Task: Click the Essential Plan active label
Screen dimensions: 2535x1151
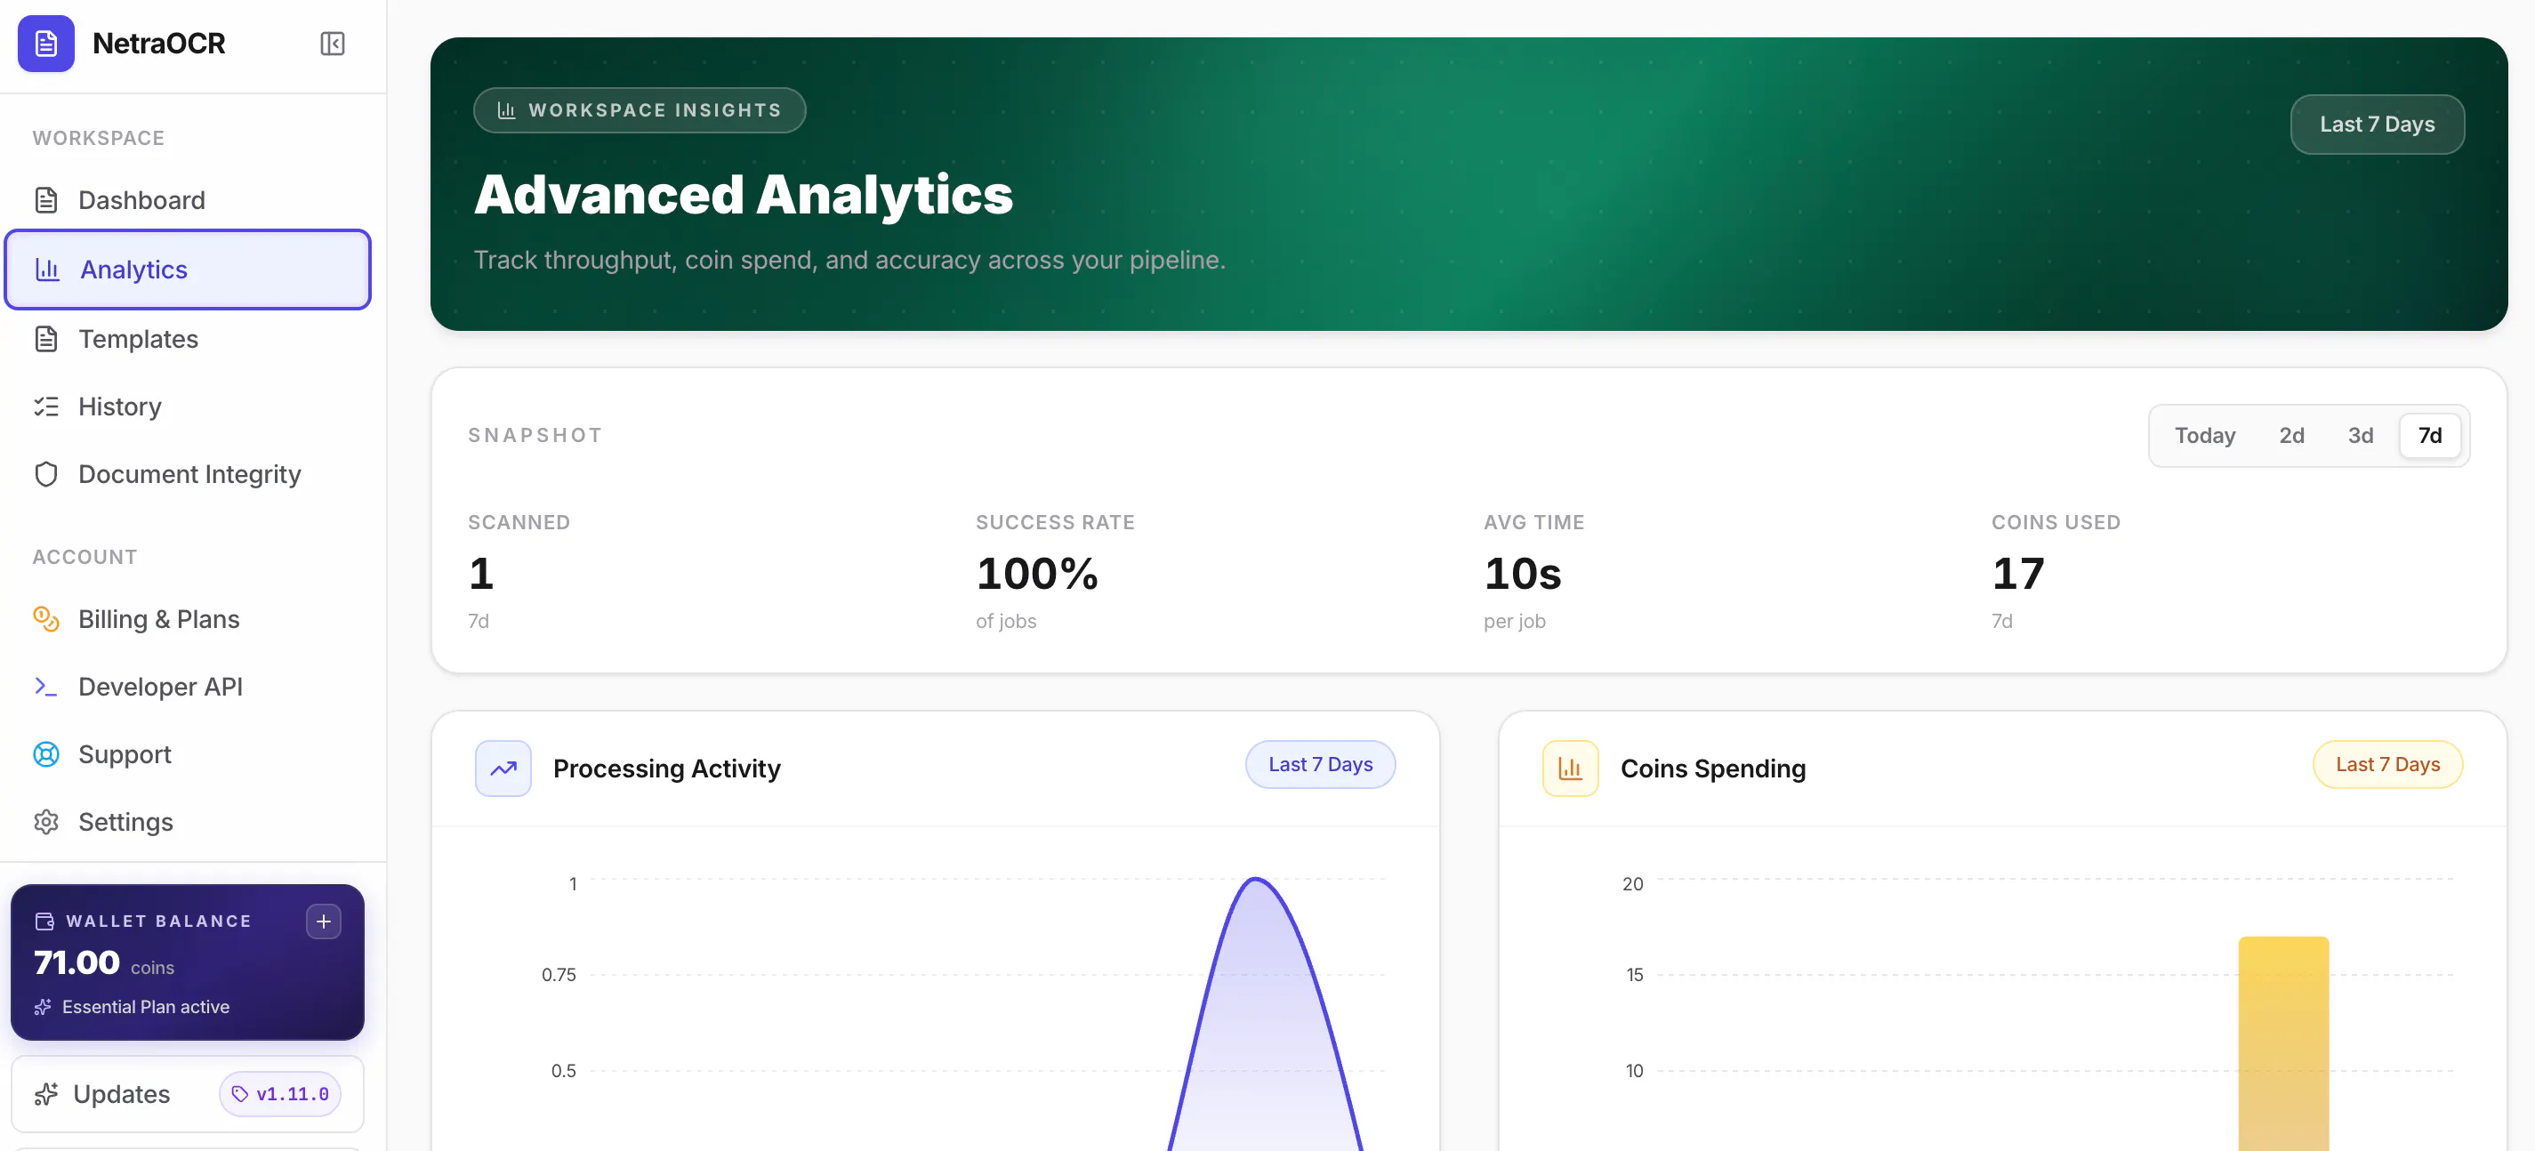Action: (146, 1006)
